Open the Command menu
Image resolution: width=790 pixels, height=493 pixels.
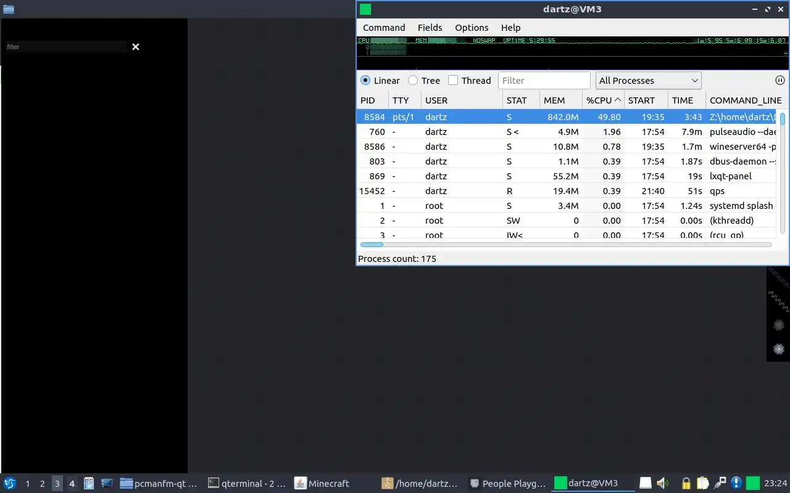384,28
